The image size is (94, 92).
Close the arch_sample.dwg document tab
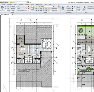pyautogui.click(x=11, y=14)
